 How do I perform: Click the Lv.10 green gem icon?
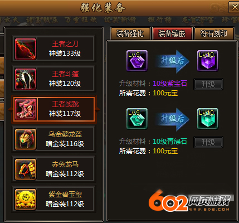tap(208, 119)
